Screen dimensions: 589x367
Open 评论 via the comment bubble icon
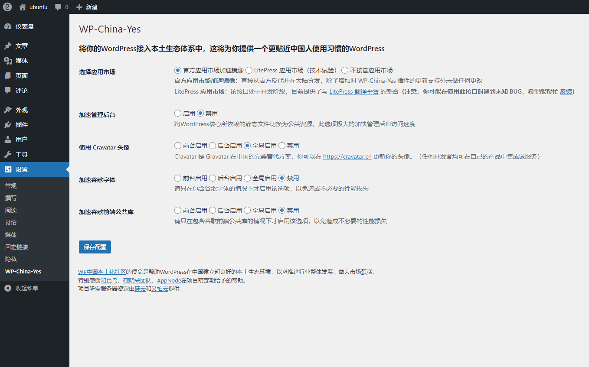pos(8,90)
